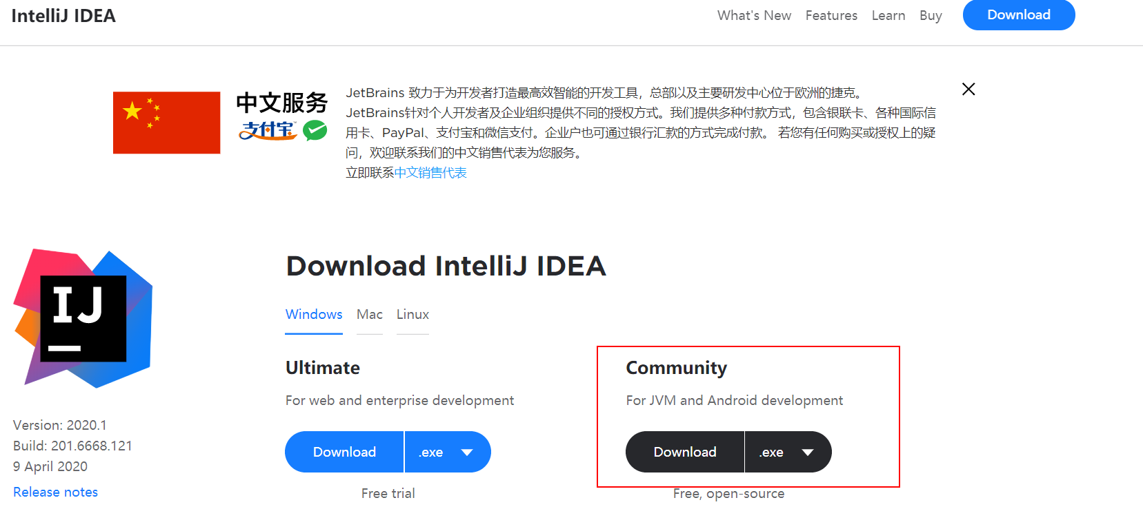Click the Download IntelliJ IDEA heading

[x=446, y=266]
